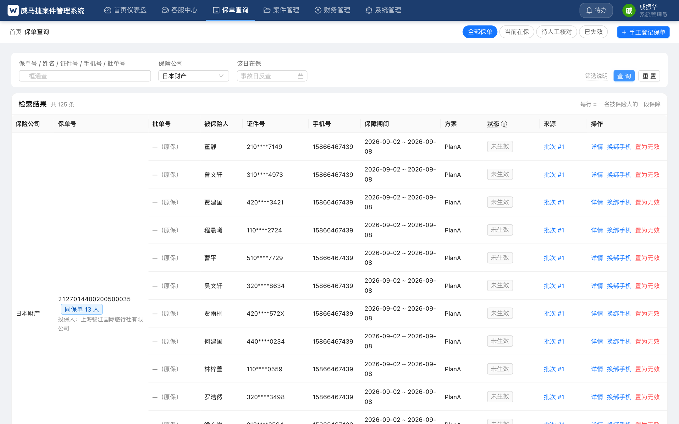
Task: Click 首页 breadcrumb link
Action: pyautogui.click(x=15, y=32)
